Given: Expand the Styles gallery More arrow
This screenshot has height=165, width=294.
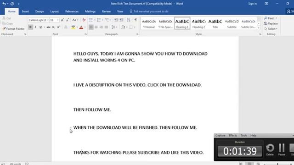Looking at the screenshot, I should coord(259,28).
